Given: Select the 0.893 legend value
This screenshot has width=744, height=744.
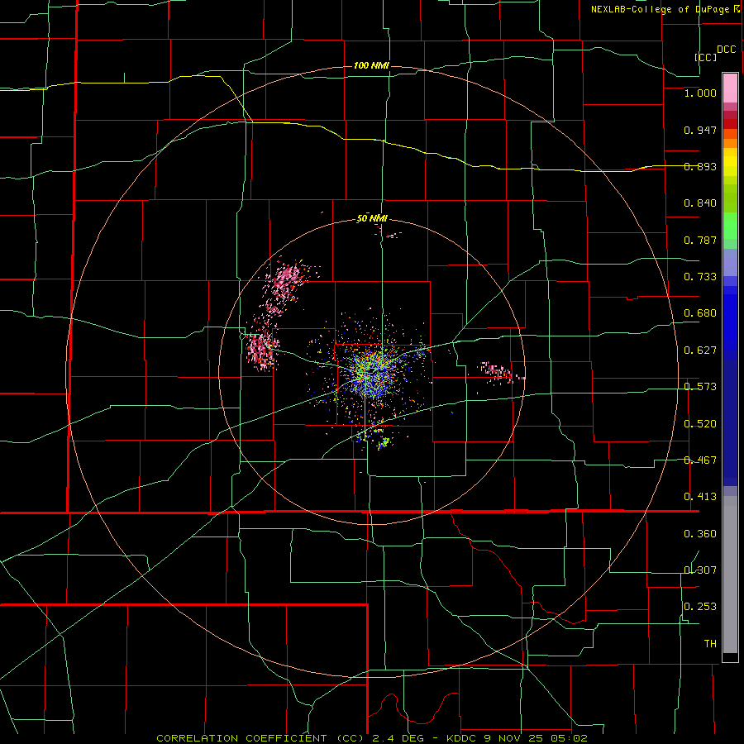Looking at the screenshot, I should click(x=700, y=166).
